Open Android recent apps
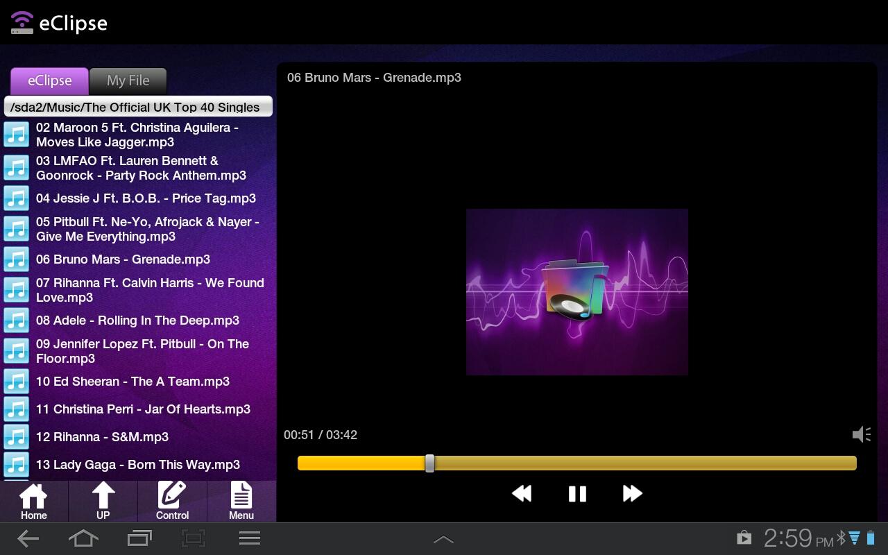Viewport: 888px width, 555px height. click(139, 538)
